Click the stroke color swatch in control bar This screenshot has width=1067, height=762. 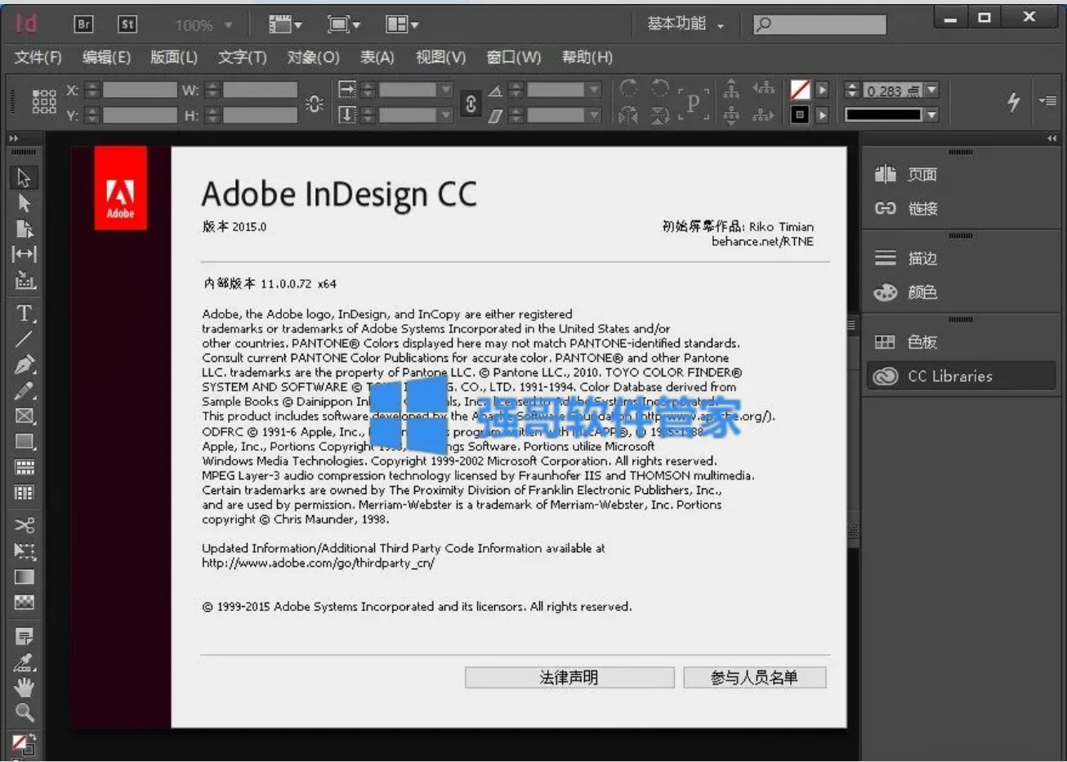coord(801,115)
